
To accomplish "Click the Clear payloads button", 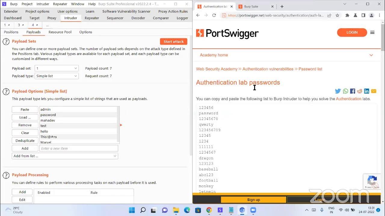I will click(x=25, y=133).
